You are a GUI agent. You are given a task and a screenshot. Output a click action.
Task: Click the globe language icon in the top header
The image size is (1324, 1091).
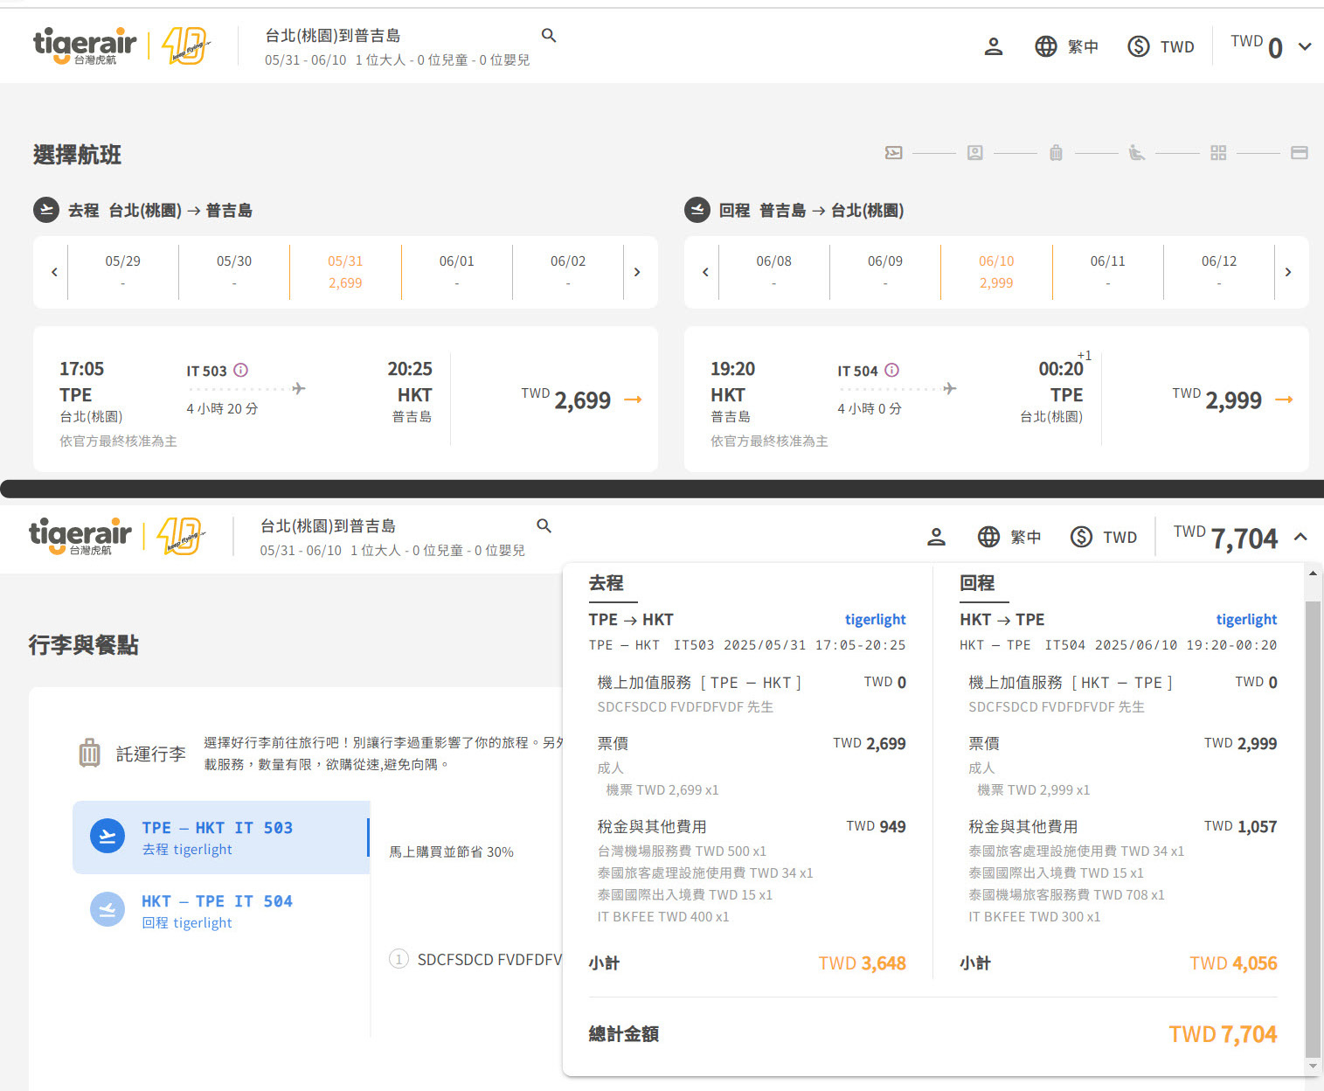[x=1046, y=46]
